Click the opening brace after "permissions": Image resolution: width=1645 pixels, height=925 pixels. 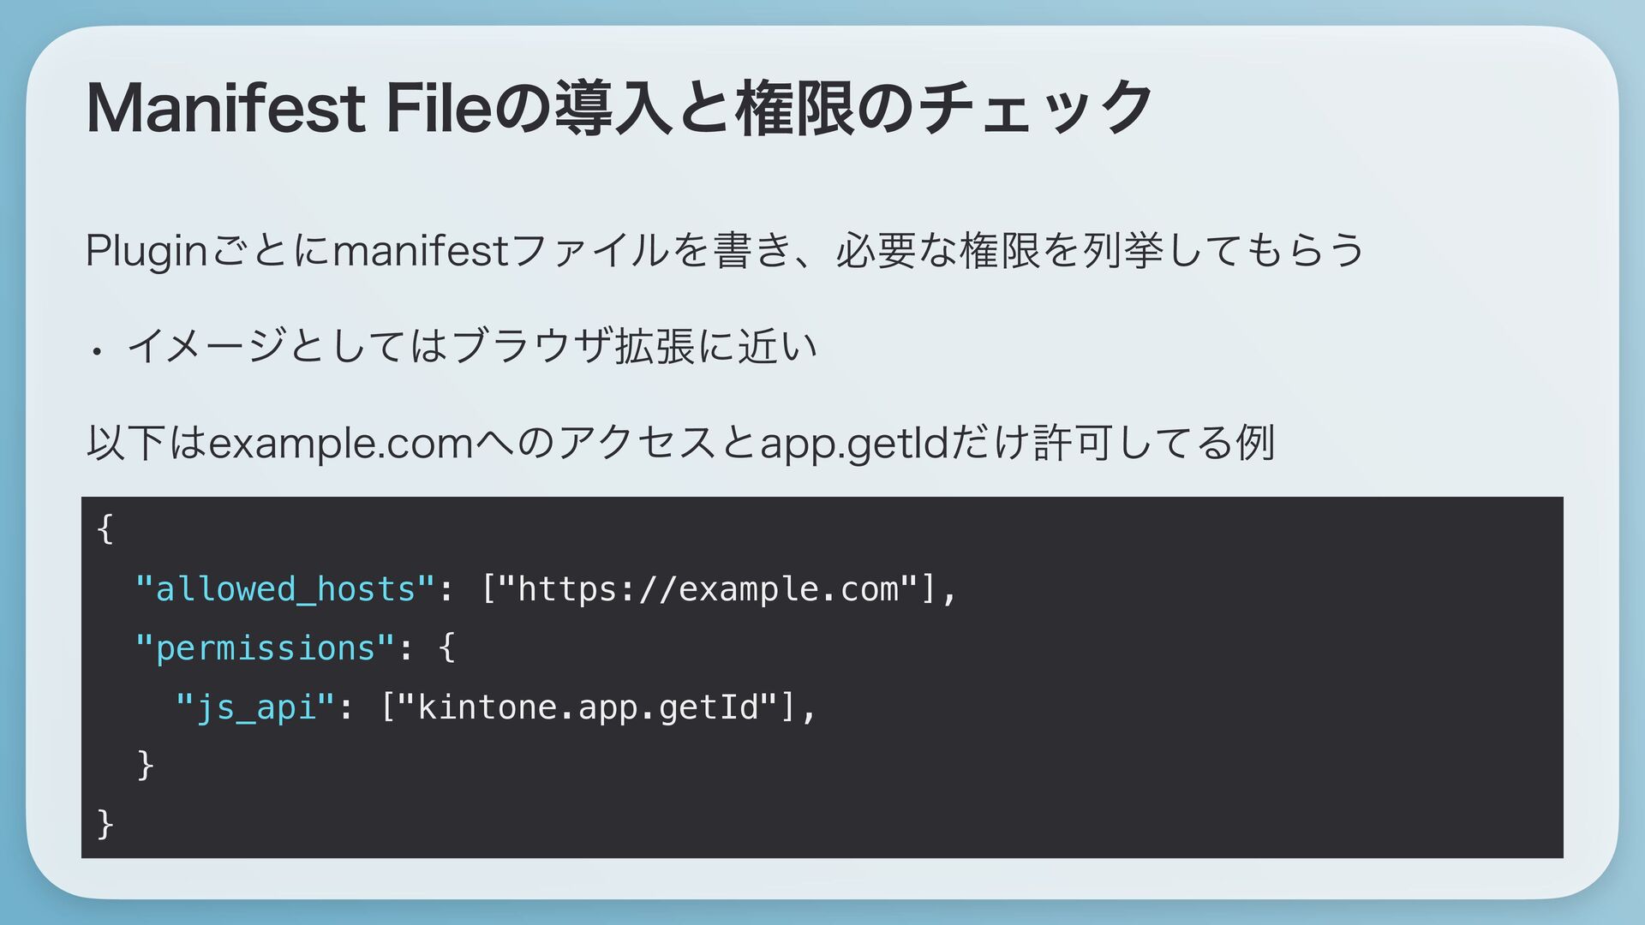[446, 648]
